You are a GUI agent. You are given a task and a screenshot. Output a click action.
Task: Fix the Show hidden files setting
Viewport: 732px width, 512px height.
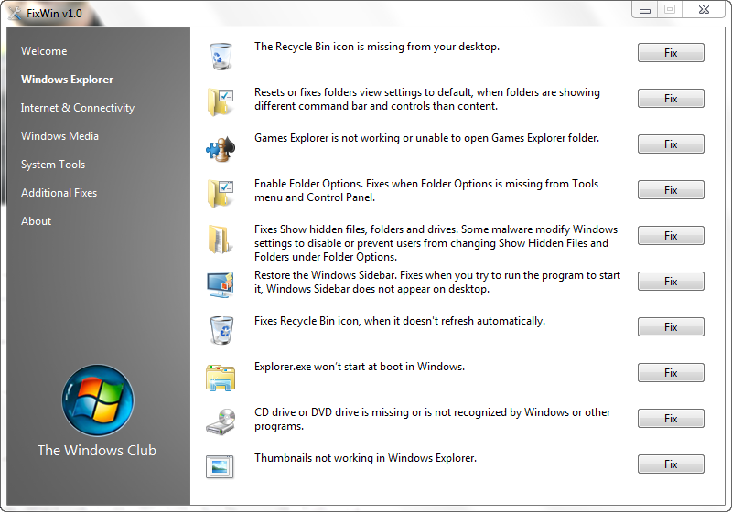[x=671, y=236]
